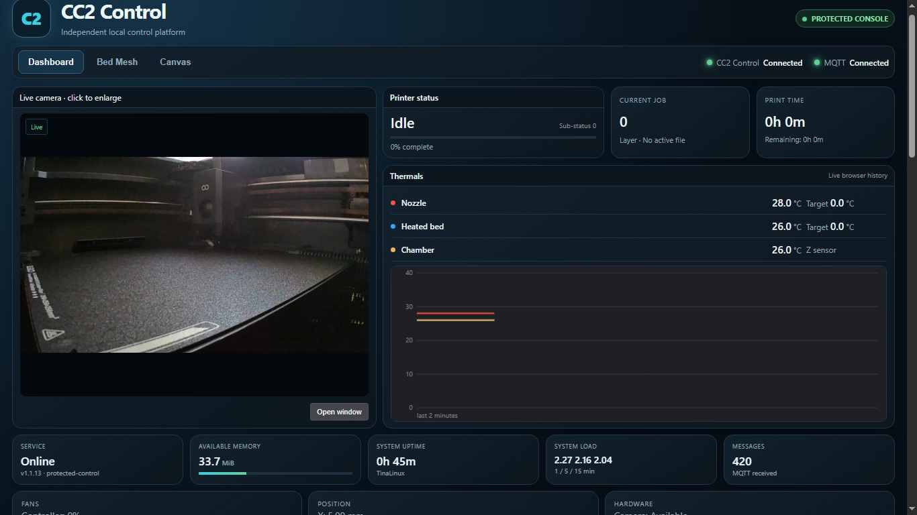Click the Protected Console badge

pos(845,19)
